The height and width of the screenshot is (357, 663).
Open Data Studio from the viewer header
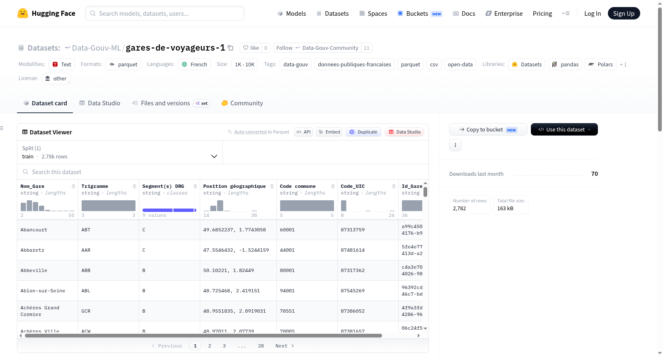(404, 132)
